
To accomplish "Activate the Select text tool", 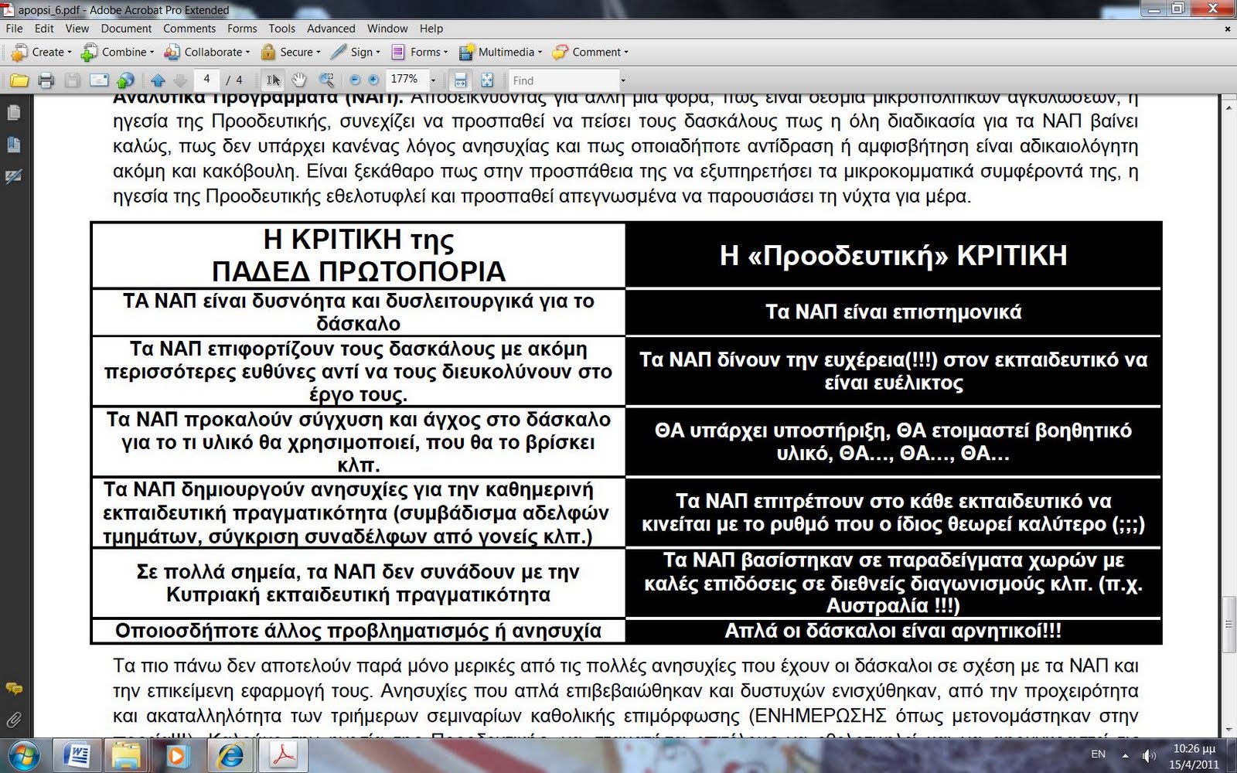I will click(x=274, y=80).
